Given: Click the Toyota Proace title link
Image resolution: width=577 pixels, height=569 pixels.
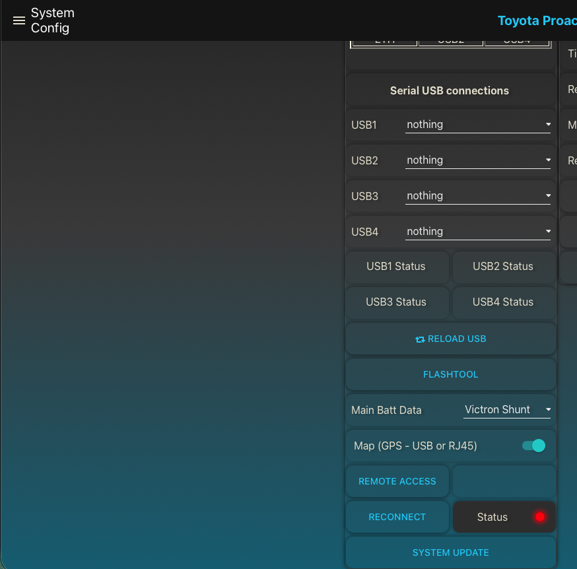Looking at the screenshot, I should pos(536,20).
